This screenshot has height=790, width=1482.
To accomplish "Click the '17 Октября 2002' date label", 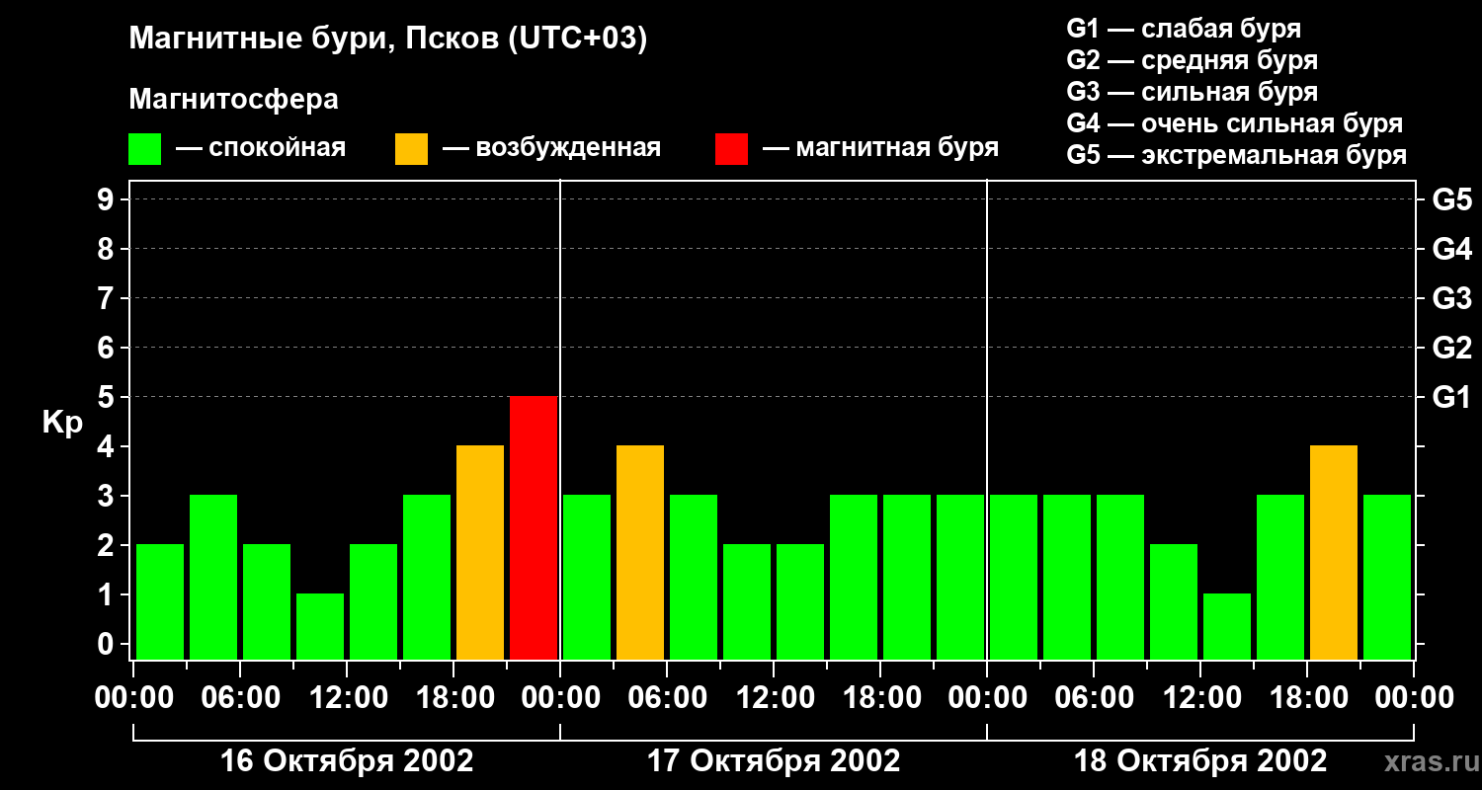I will coord(774,761).
